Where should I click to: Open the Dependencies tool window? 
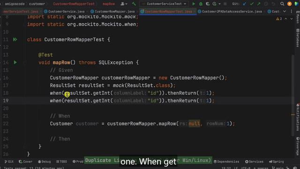click(x=226, y=161)
